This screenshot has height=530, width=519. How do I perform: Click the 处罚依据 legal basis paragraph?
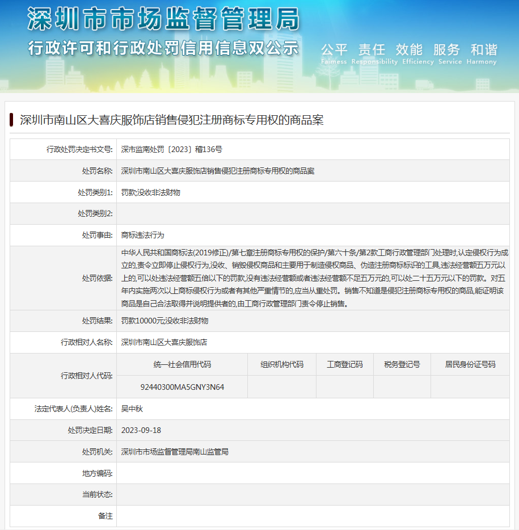click(x=314, y=278)
